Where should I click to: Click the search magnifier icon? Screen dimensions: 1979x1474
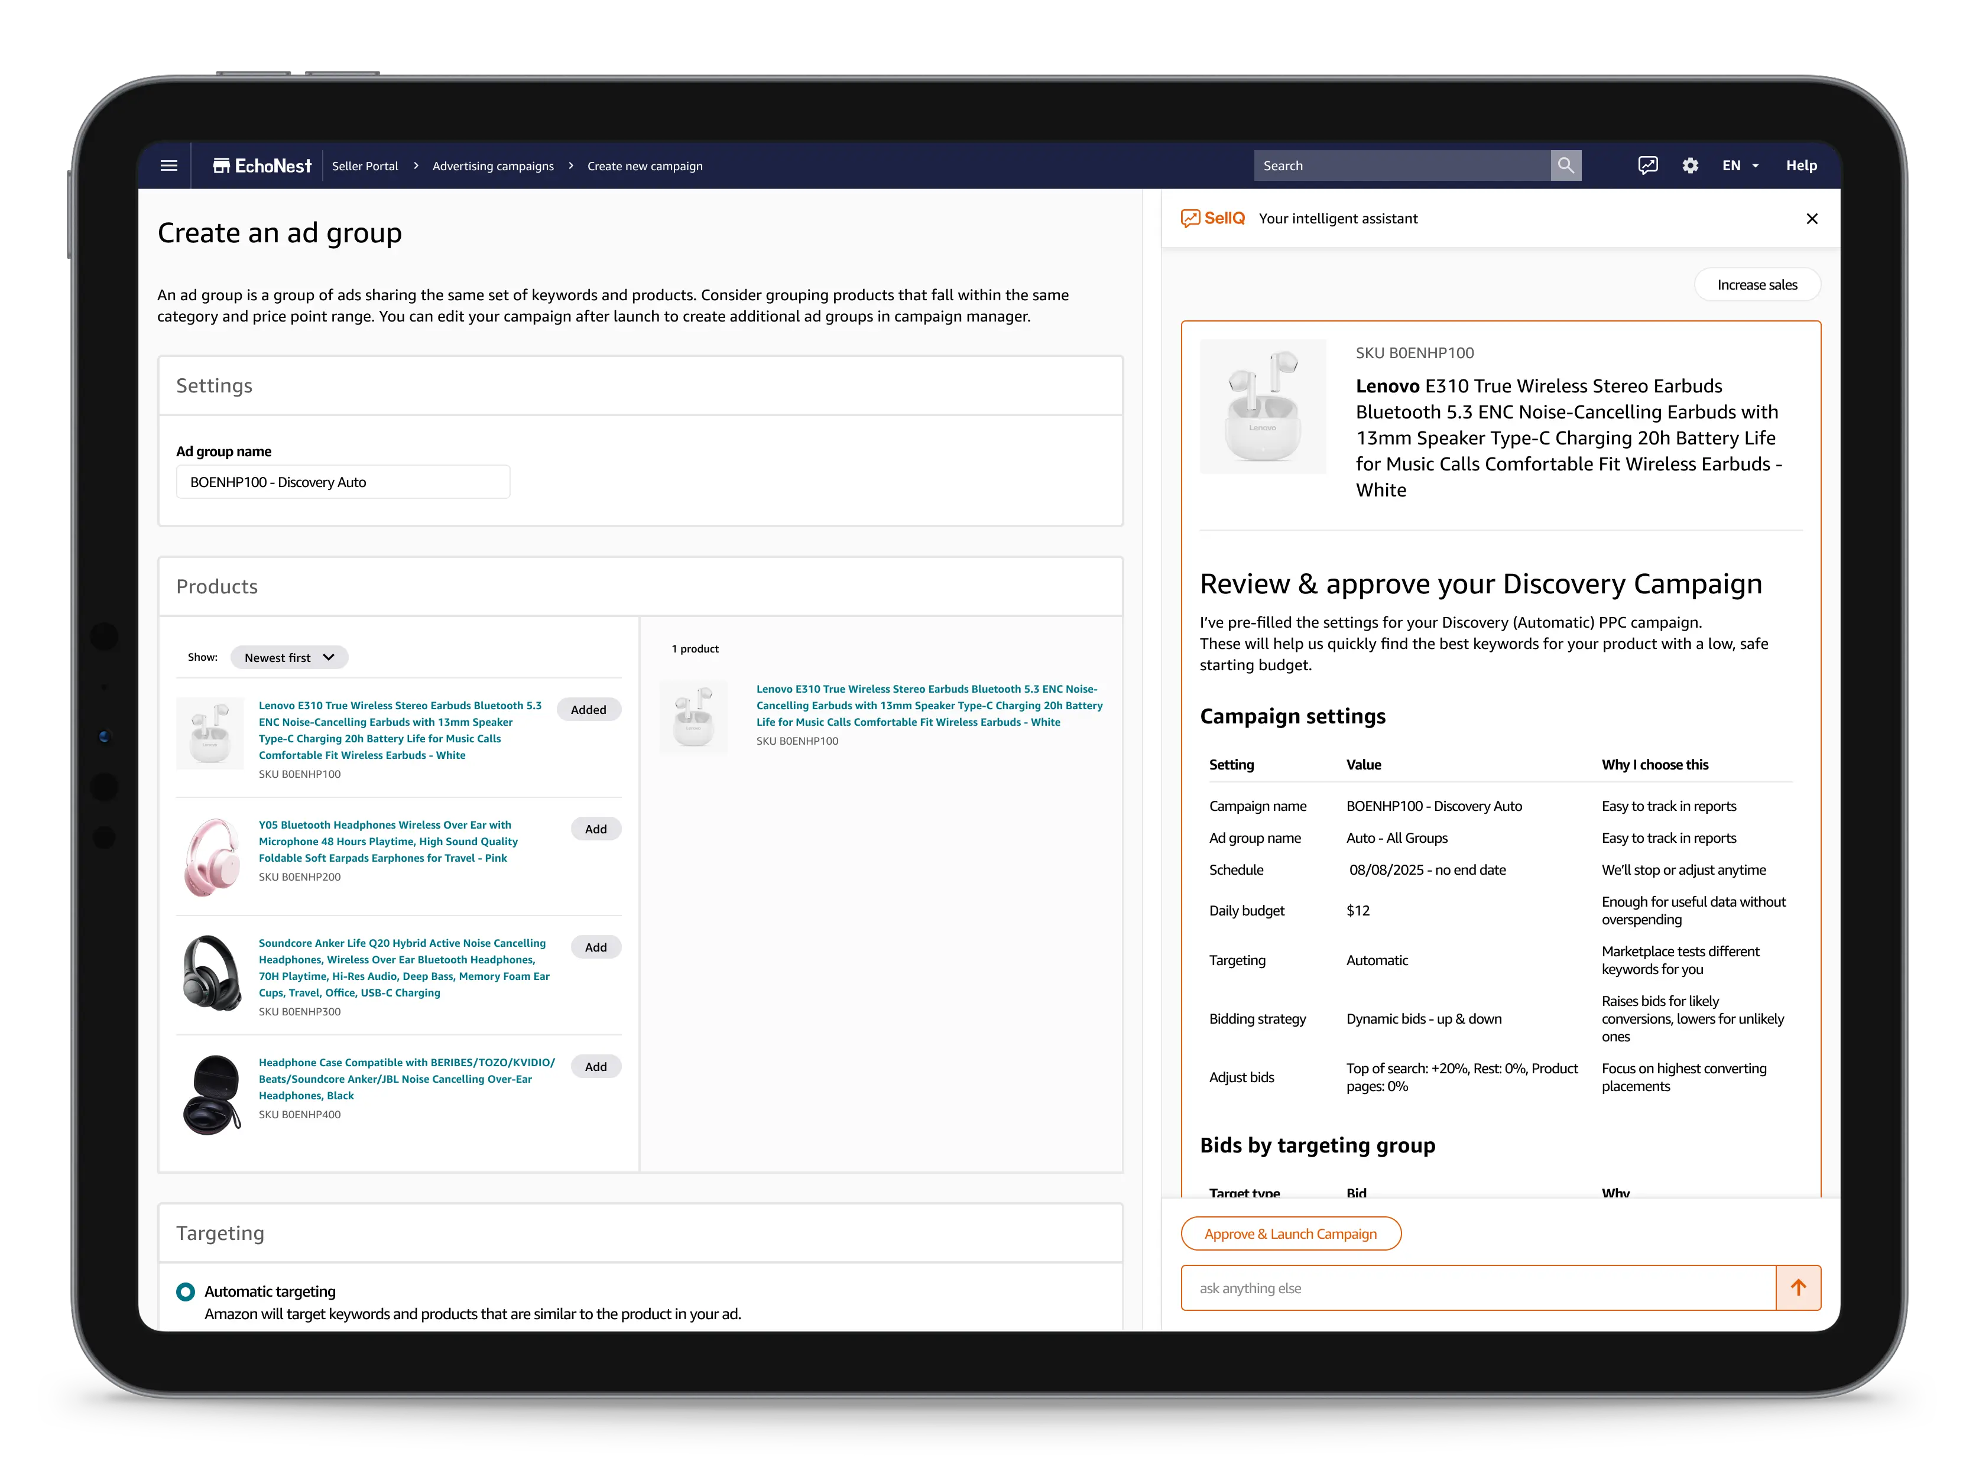pos(1565,166)
